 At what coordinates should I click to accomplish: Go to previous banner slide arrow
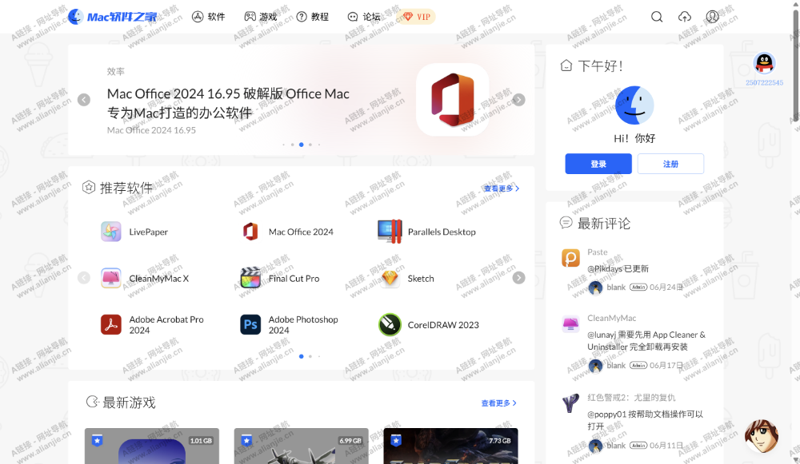coord(84,100)
